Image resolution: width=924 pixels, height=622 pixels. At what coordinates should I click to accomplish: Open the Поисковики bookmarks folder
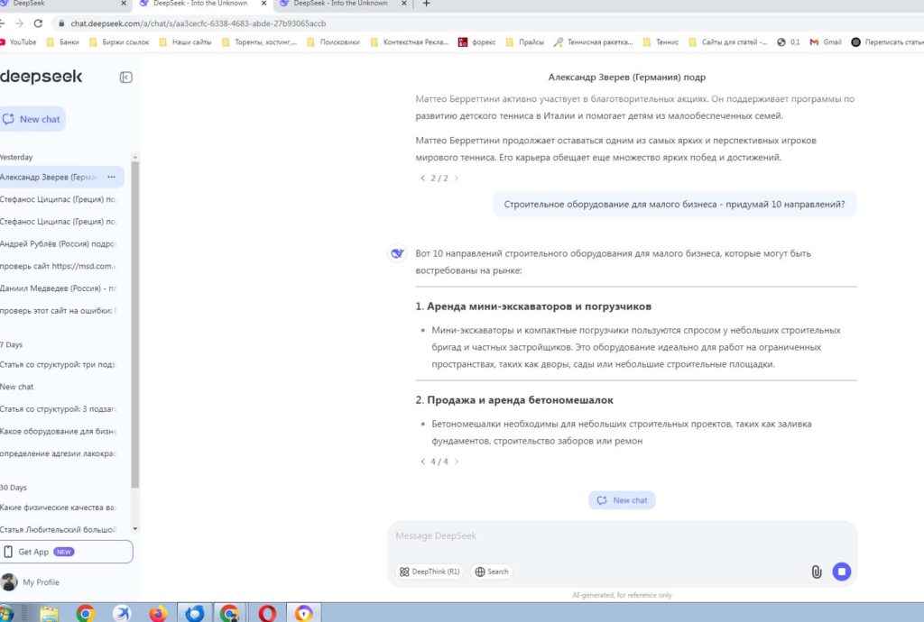(x=334, y=42)
